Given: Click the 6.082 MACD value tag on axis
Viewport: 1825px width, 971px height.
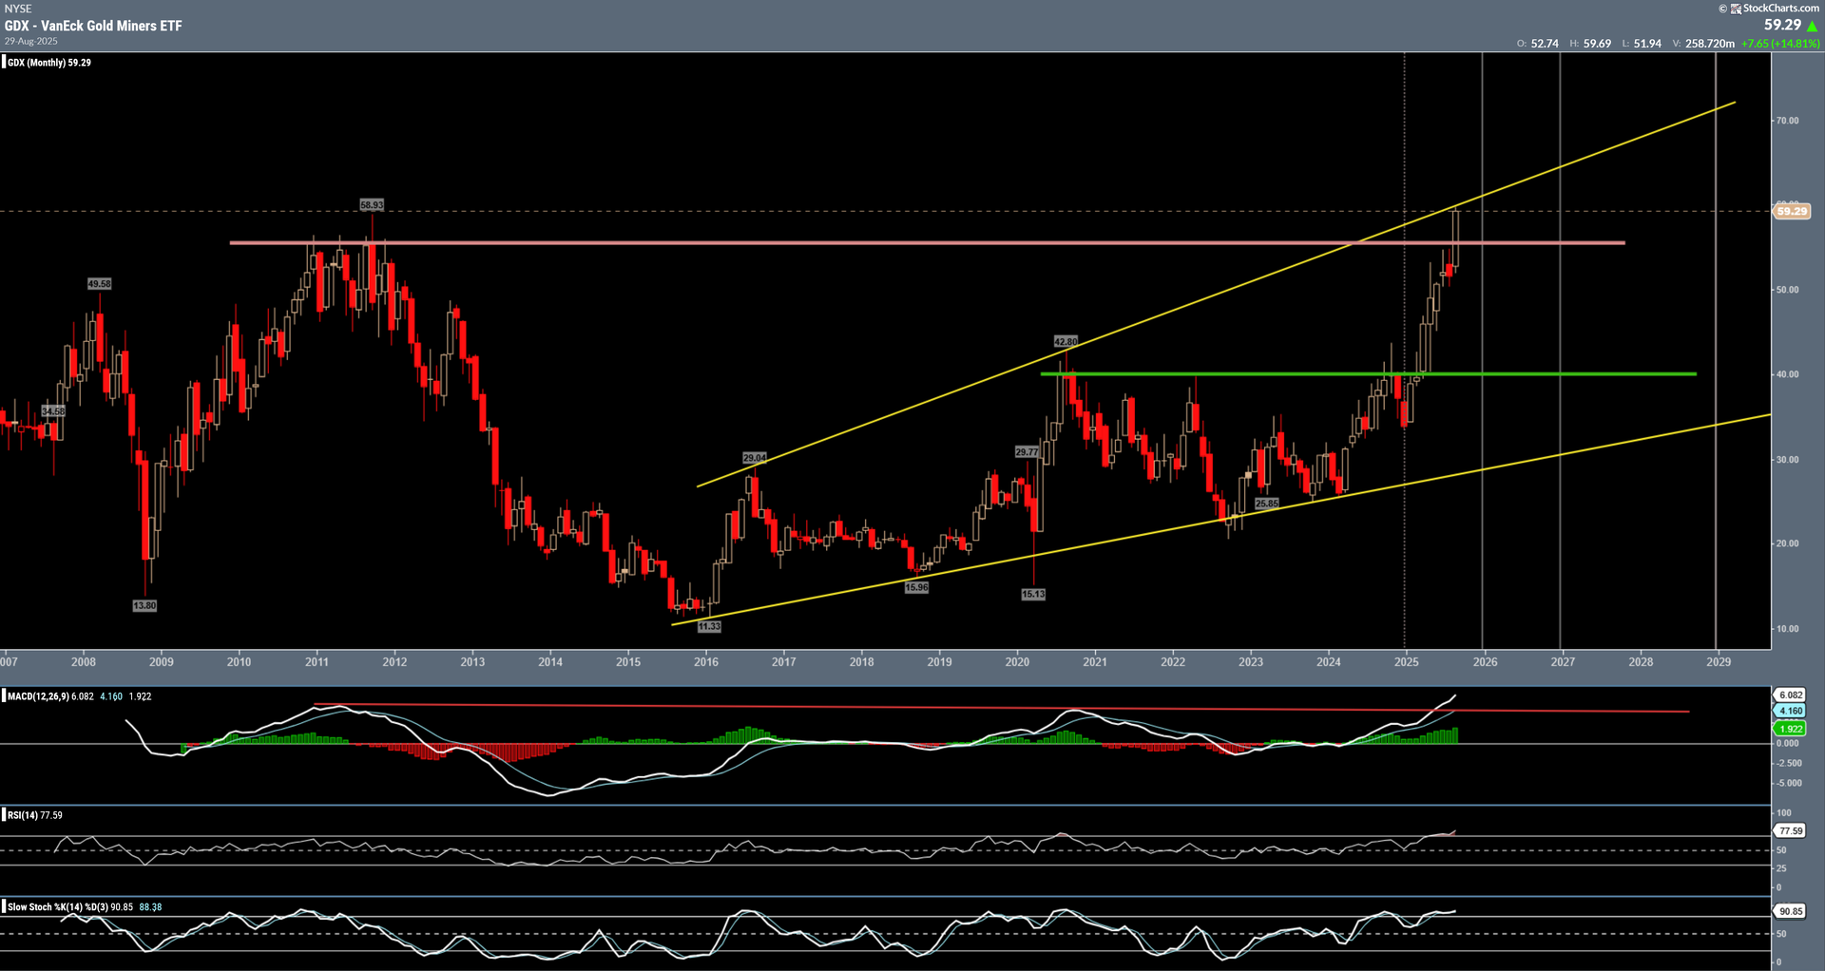Looking at the screenshot, I should pyautogui.click(x=1791, y=695).
